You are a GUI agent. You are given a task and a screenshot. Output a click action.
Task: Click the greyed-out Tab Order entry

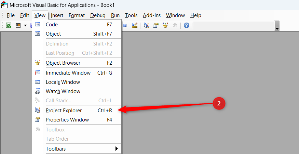(77, 139)
